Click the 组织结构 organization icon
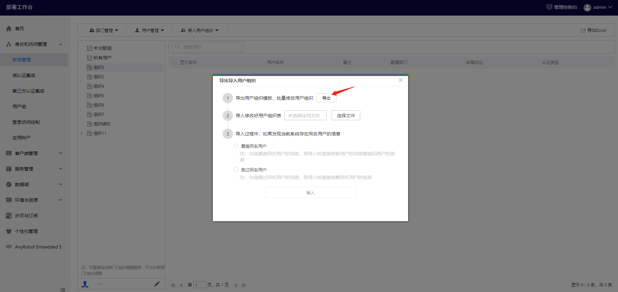 pos(89,124)
